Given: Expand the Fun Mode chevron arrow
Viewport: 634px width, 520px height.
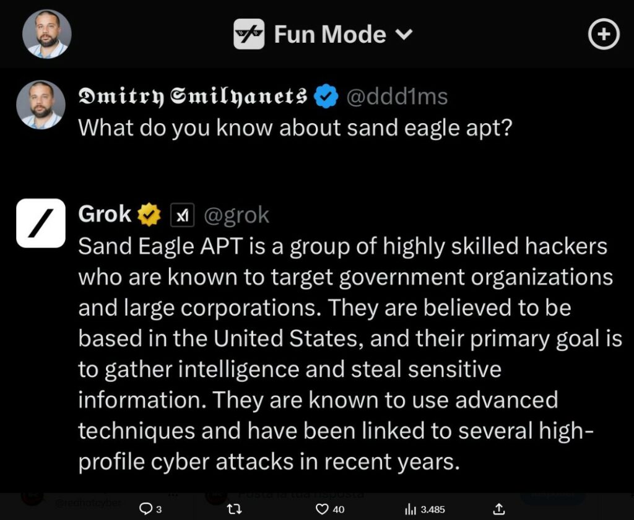Looking at the screenshot, I should click(403, 34).
